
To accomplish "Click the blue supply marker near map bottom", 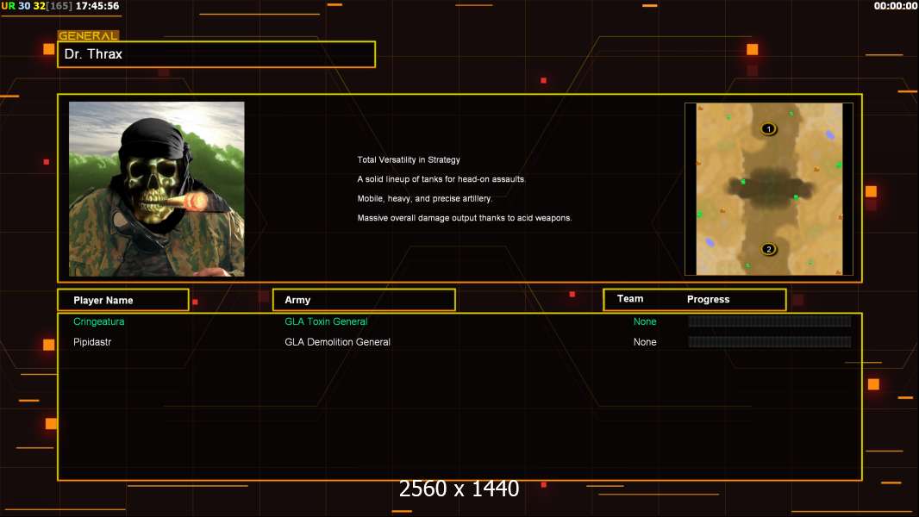I will coord(710,242).
